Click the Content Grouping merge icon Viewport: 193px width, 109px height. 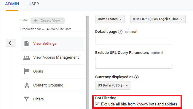coord(27,85)
